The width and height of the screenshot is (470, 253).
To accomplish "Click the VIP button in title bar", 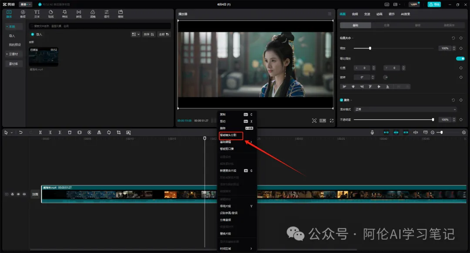I will pyautogui.click(x=414, y=4).
